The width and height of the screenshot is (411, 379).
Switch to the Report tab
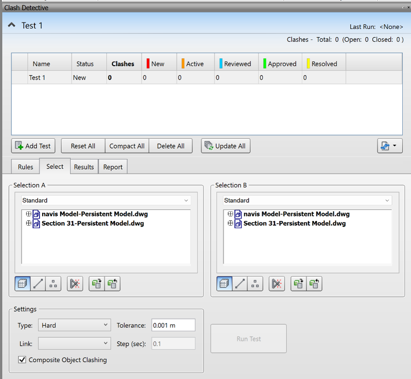113,167
